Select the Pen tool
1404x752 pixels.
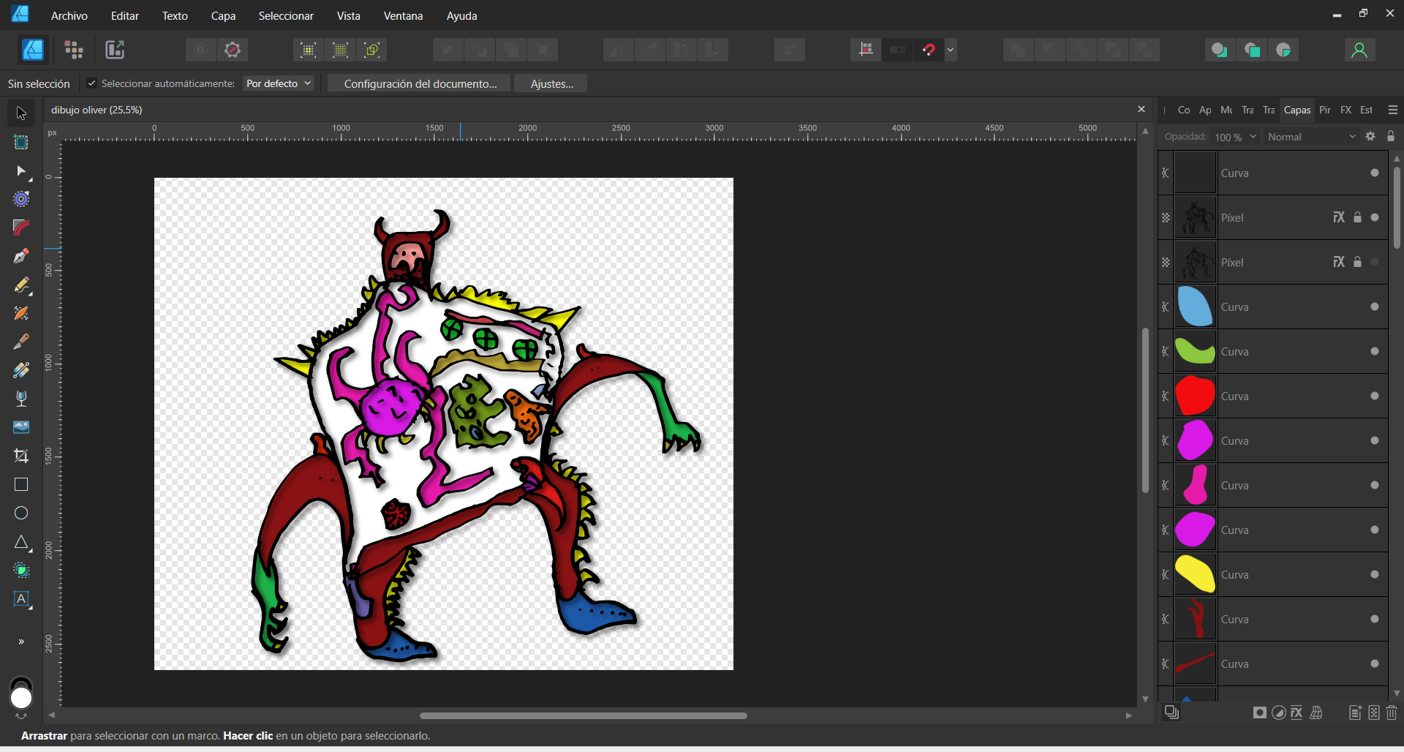click(x=21, y=256)
